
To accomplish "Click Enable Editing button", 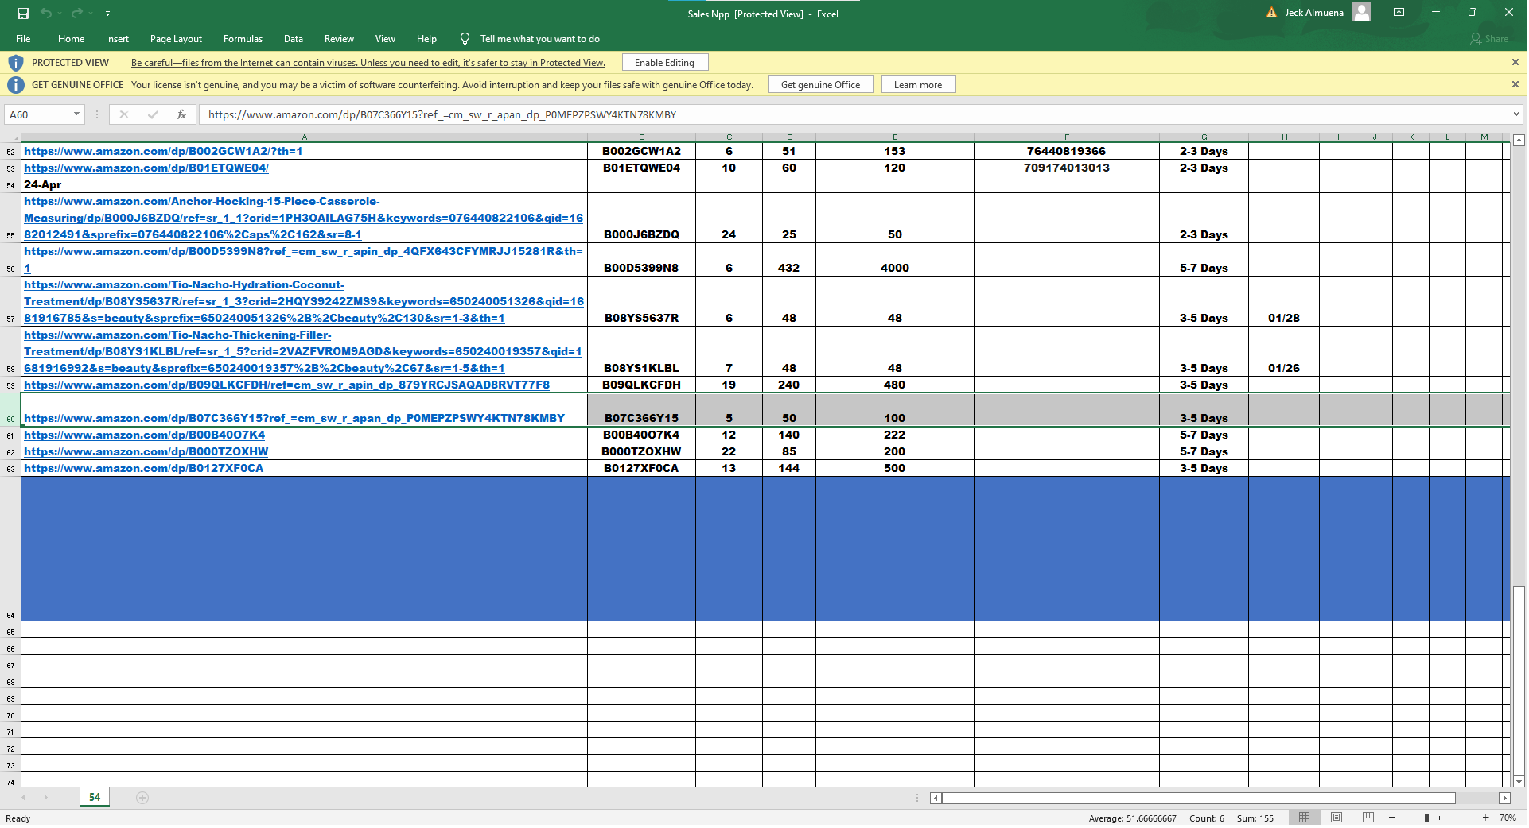I will tap(664, 63).
